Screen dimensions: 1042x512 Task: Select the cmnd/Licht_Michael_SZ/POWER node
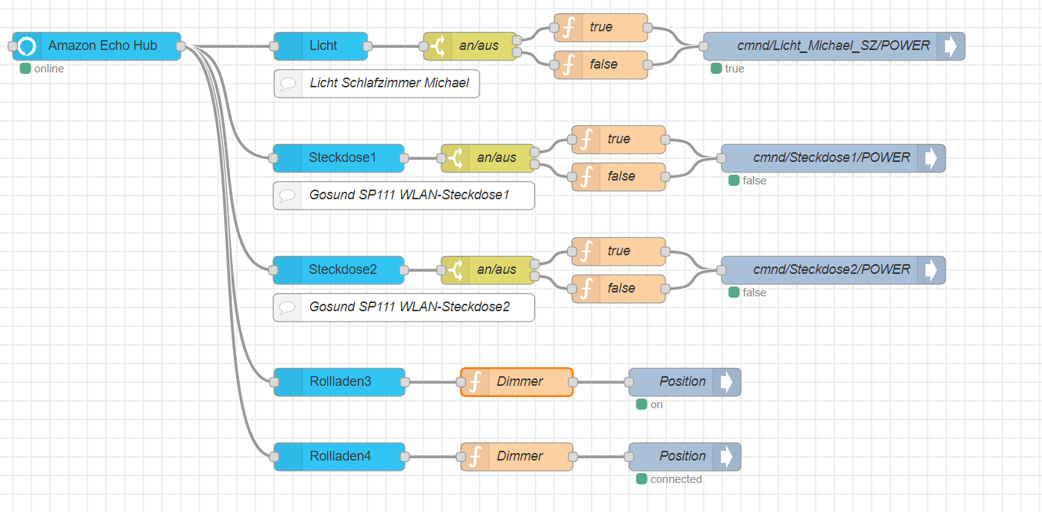[x=834, y=46]
